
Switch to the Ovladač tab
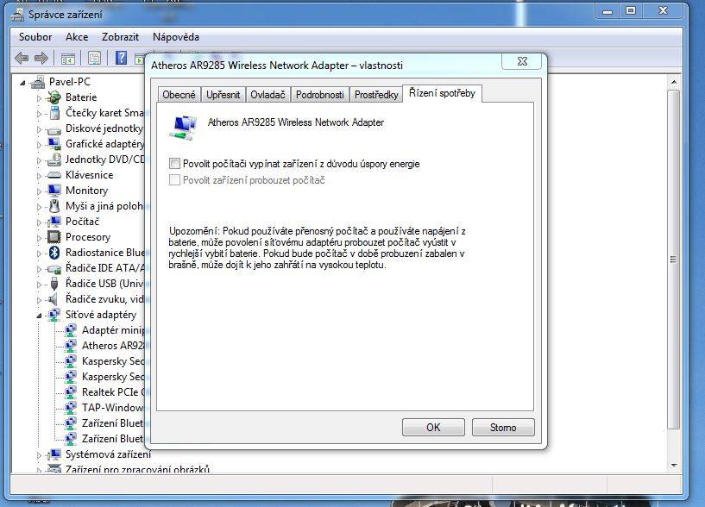tap(268, 95)
